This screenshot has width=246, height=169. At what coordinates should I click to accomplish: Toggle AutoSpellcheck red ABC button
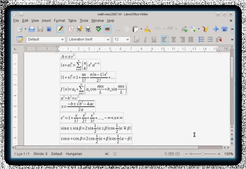point(108,29)
